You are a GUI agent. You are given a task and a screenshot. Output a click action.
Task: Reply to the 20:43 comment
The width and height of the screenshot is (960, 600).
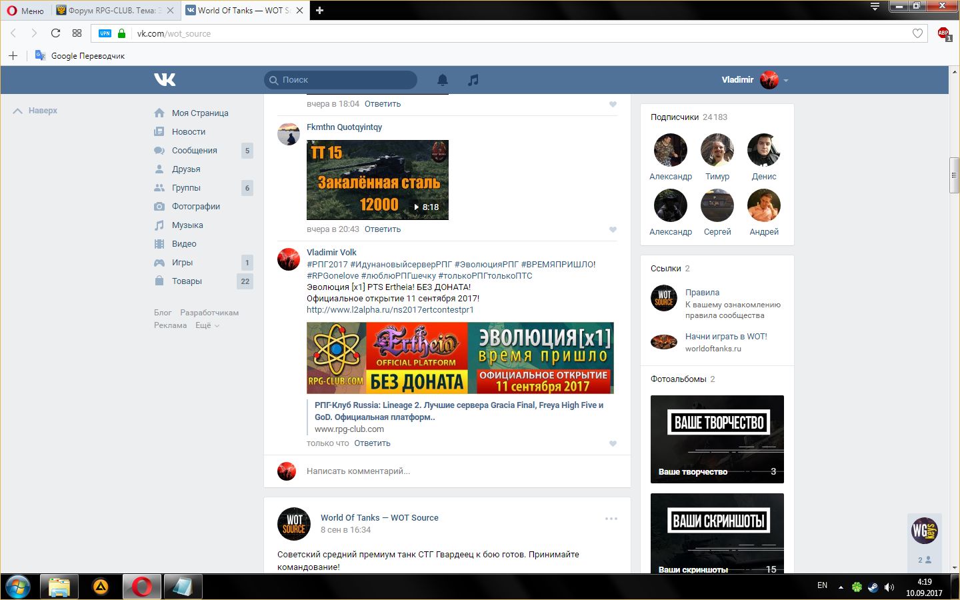pyautogui.click(x=383, y=229)
